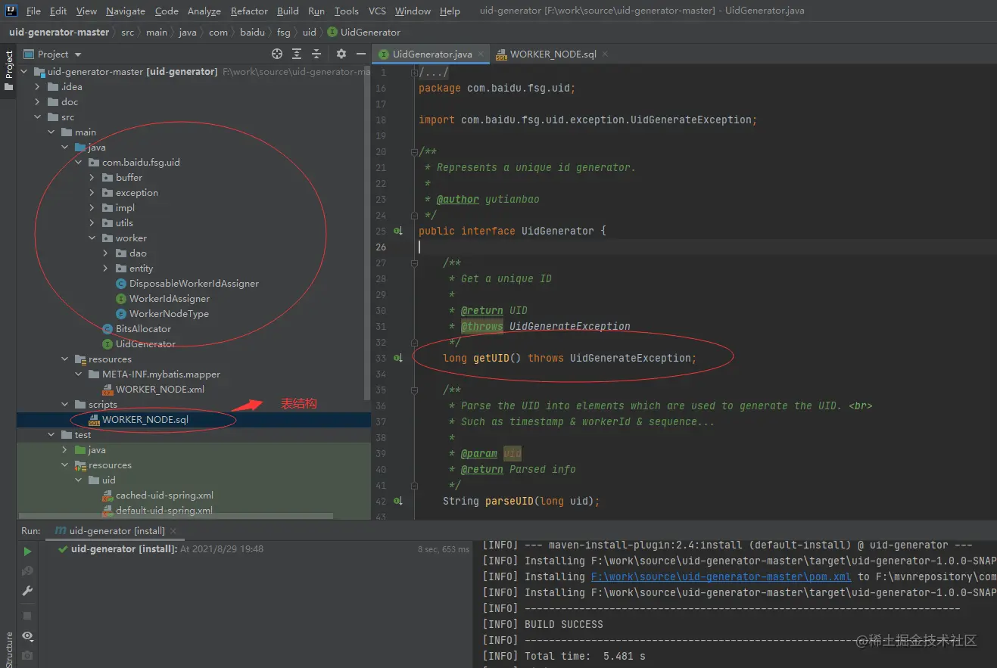Open WorkerNodeType enum in tree
The height and width of the screenshot is (668, 997).
click(x=169, y=313)
